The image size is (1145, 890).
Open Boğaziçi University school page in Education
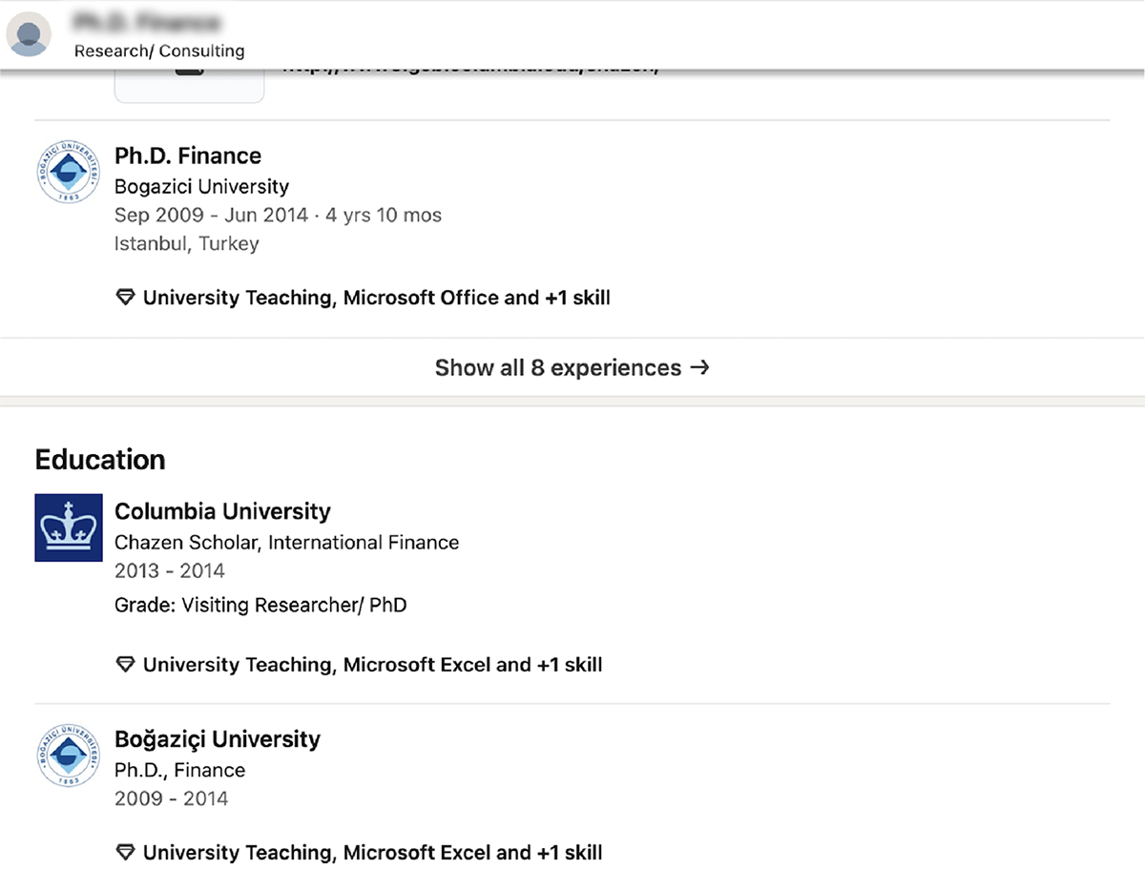218,739
